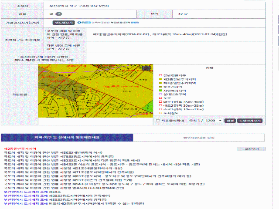The image size is (279, 209).
Task: Open 도시계획 조례 제30조 건축제한 link
Action: [57, 196]
